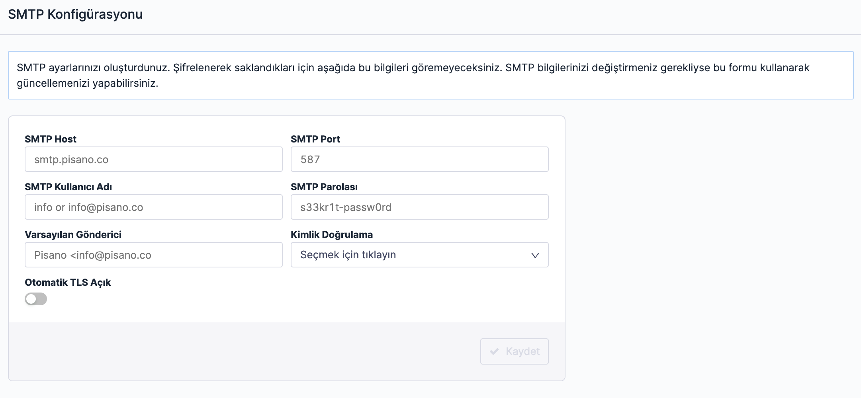The height and width of the screenshot is (398, 861).
Task: Focus the SMTP Port field
Action: tap(419, 159)
